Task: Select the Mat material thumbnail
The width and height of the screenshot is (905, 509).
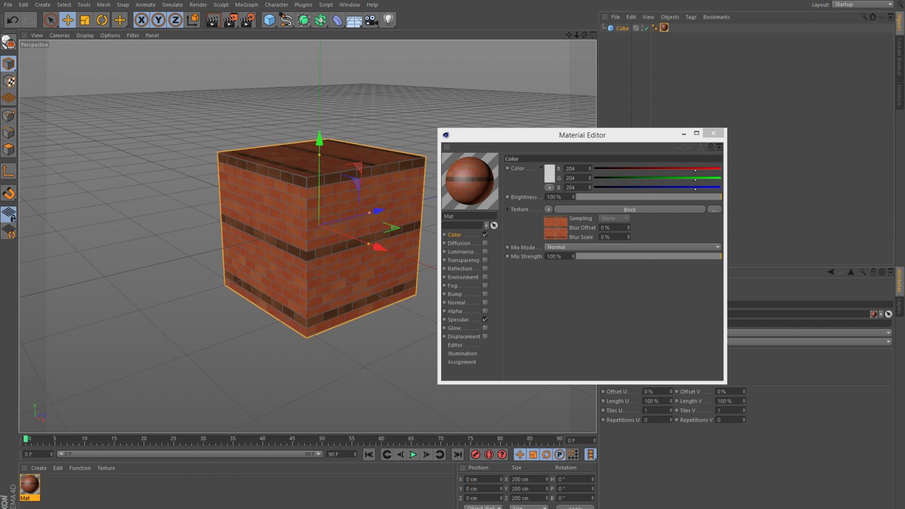Action: click(x=29, y=485)
